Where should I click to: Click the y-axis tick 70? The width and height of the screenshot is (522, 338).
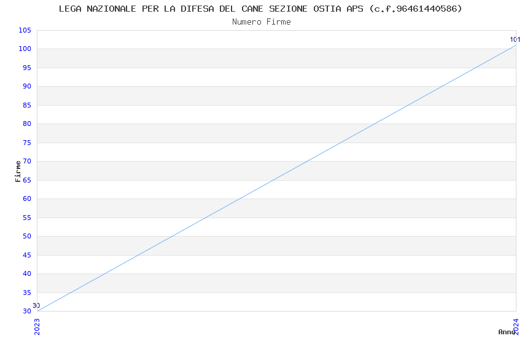[x=26, y=161]
